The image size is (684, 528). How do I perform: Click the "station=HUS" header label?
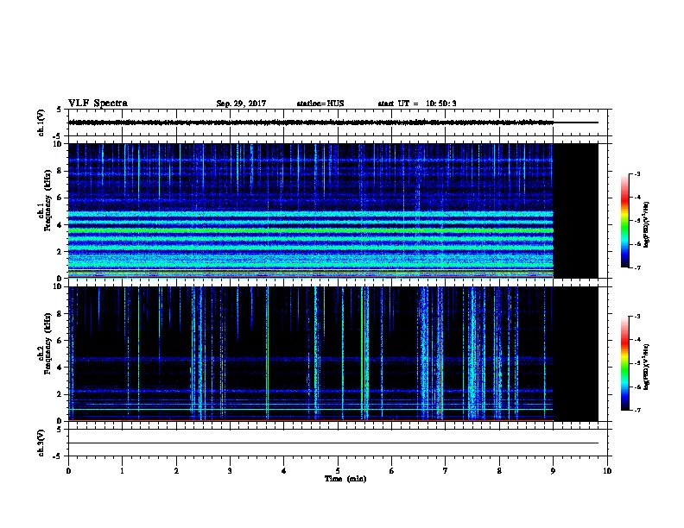pos(320,104)
